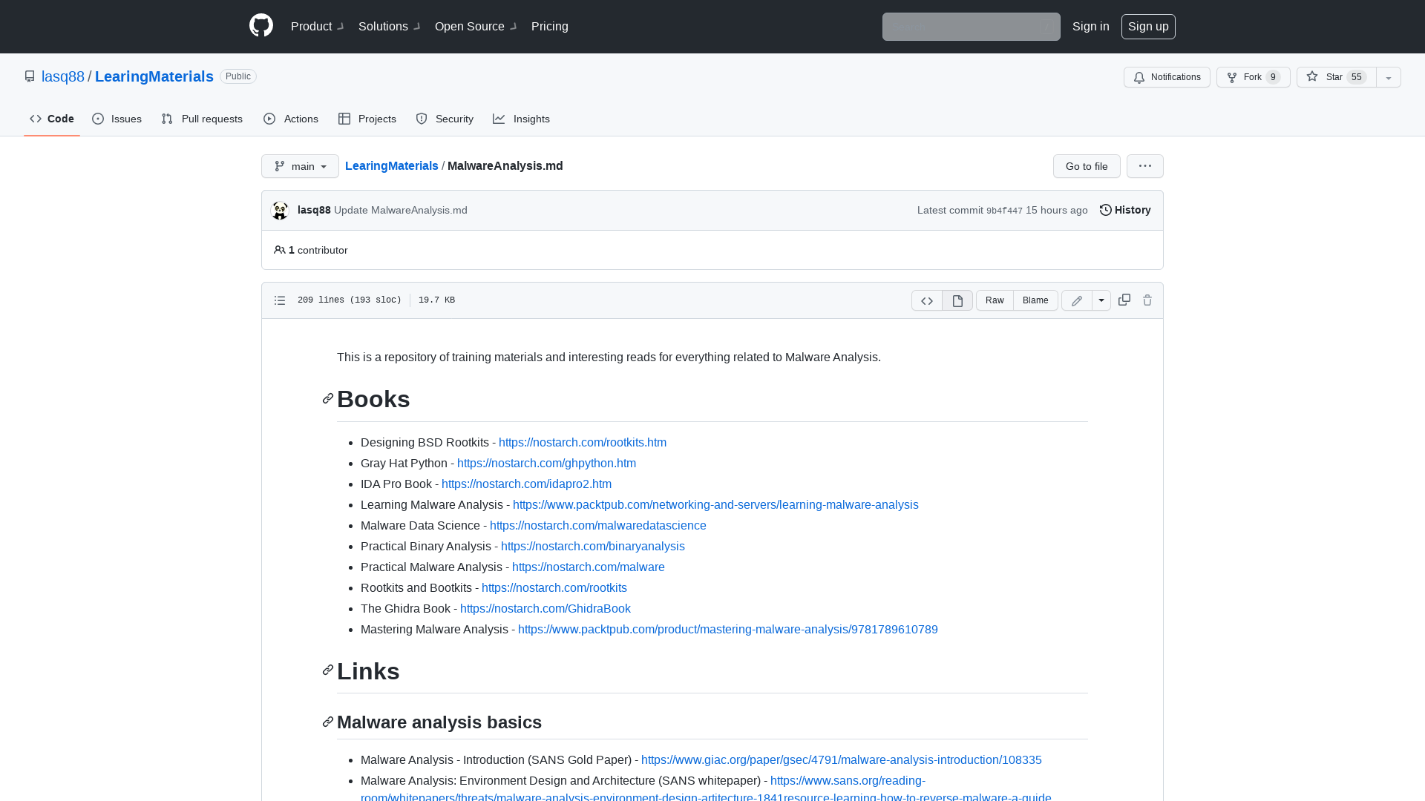Open the Learning Malware Analysis packtpub link
The width and height of the screenshot is (1425, 801).
click(715, 504)
